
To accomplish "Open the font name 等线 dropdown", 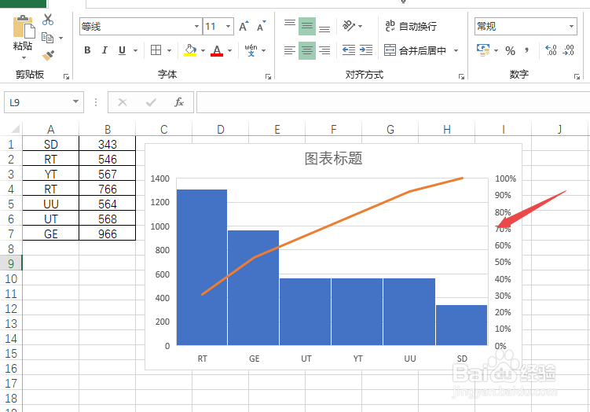I will point(196,27).
